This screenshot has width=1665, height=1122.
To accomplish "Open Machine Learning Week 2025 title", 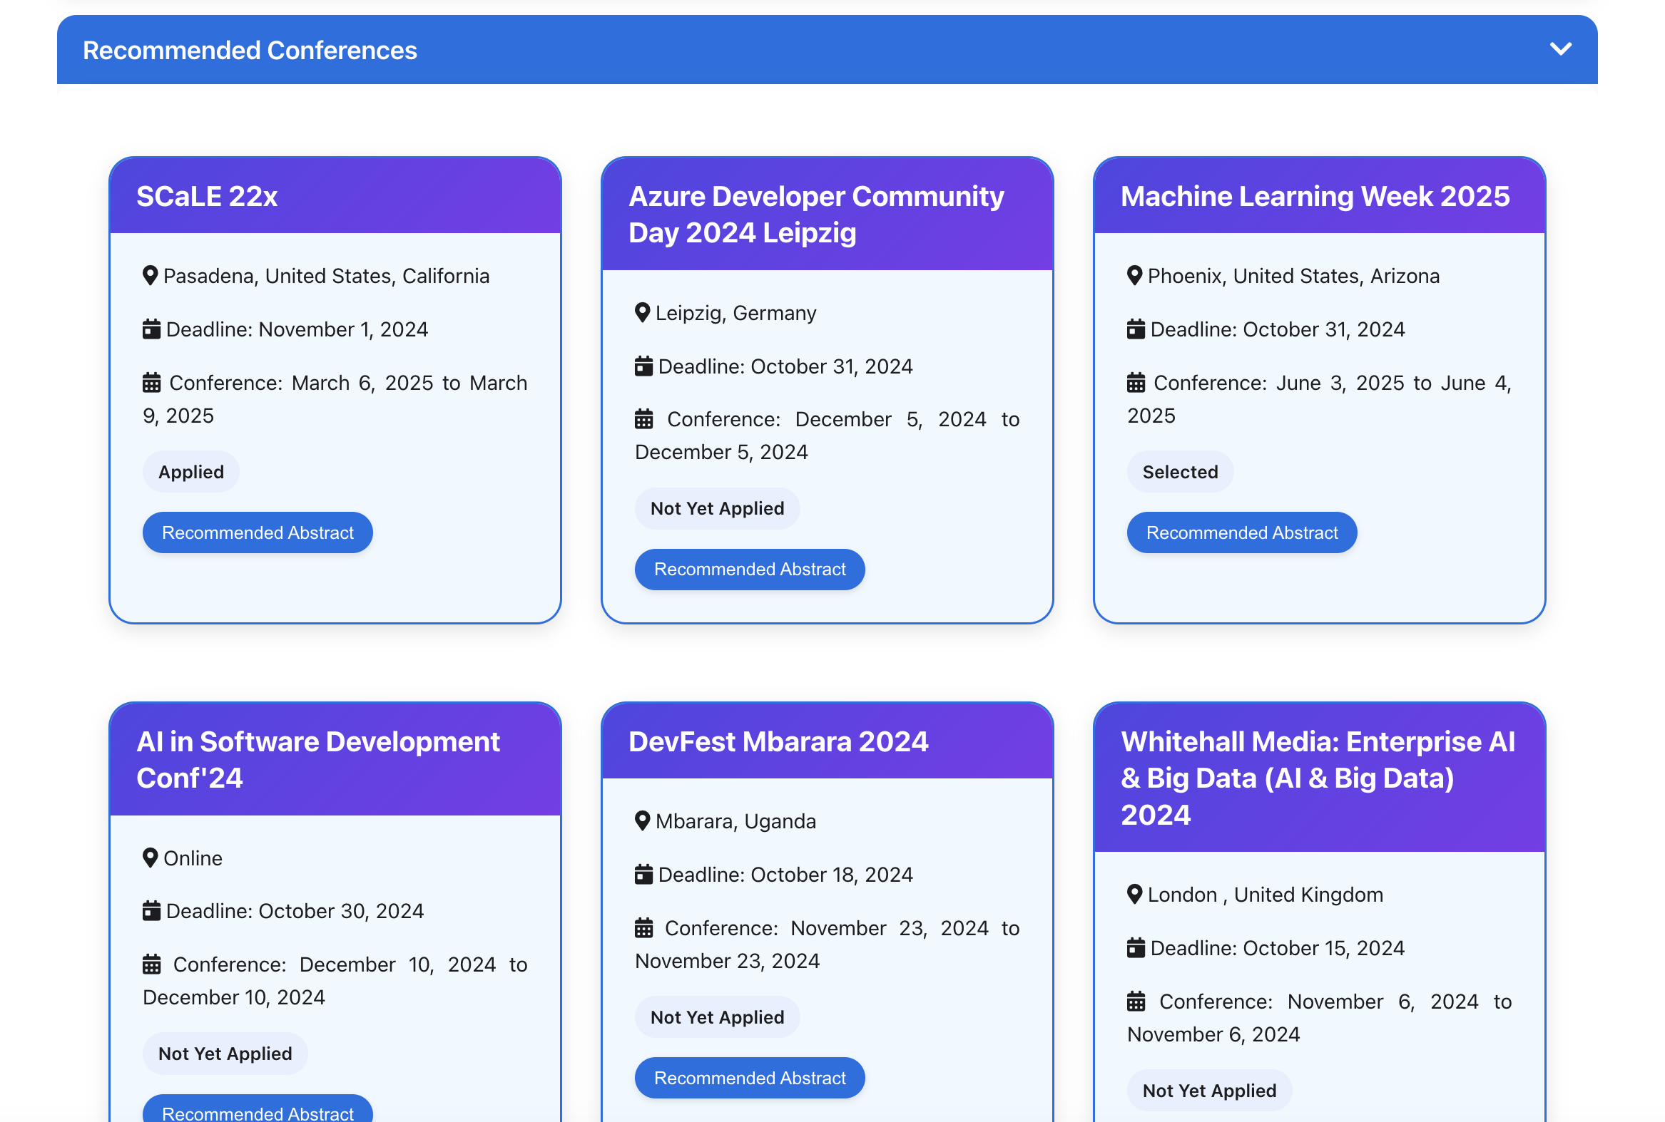I will coord(1315,196).
